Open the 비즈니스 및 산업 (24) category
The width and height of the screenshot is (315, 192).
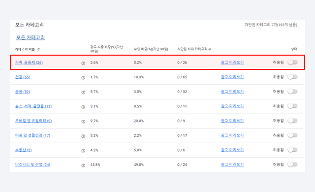(32, 165)
